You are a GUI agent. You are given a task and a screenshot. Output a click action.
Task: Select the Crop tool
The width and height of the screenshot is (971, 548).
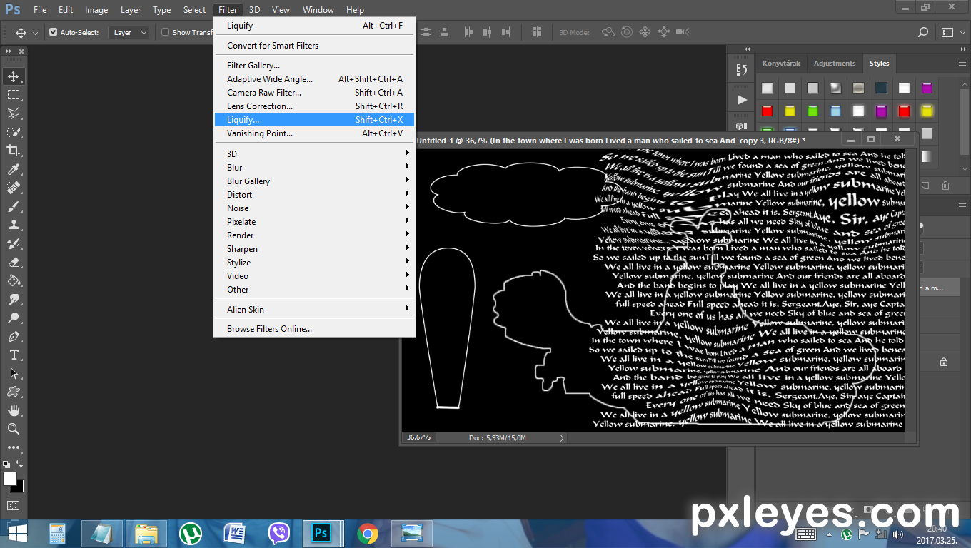point(14,151)
